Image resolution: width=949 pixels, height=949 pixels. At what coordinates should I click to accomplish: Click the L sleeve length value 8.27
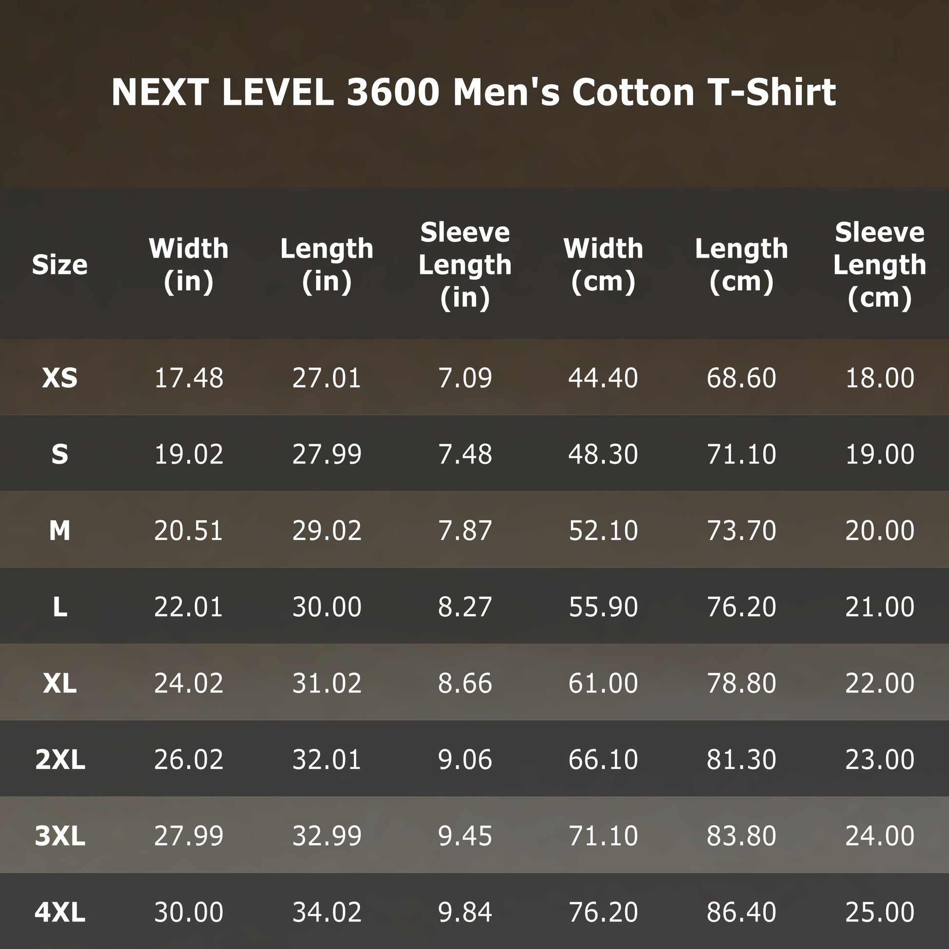tap(465, 607)
